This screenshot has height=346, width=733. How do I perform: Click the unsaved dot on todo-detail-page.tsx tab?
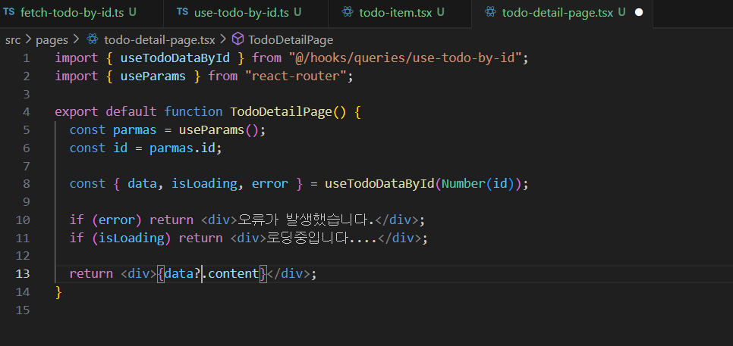tap(638, 13)
